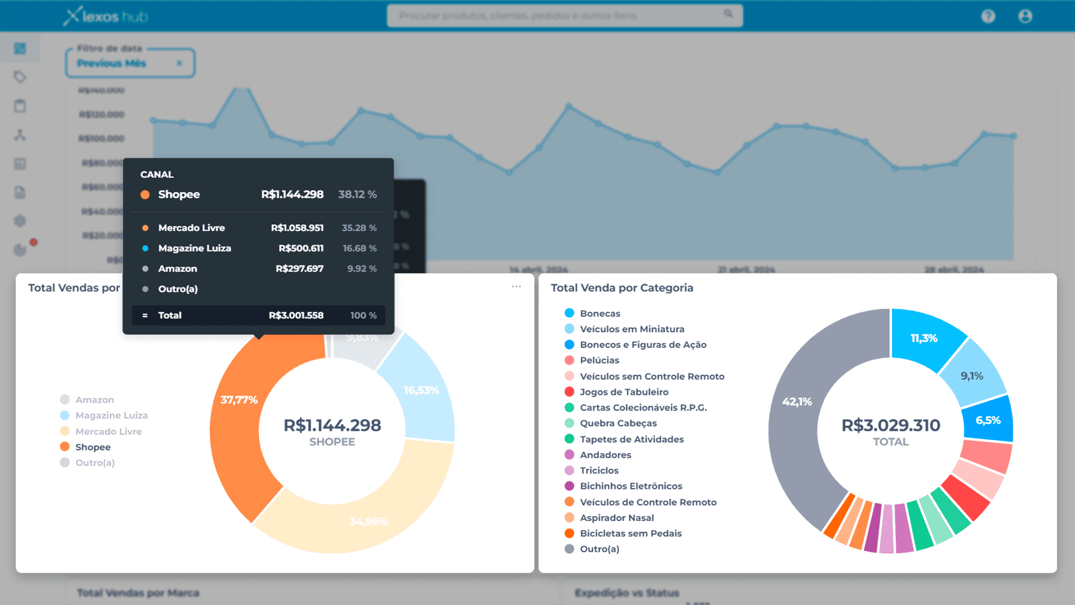The height and width of the screenshot is (605, 1075).
Task: Open the tag icon in the sidebar
Action: (x=20, y=77)
